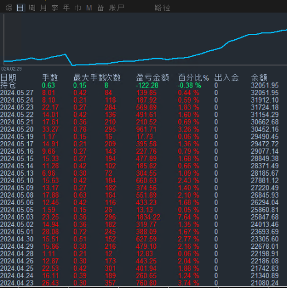Click balance 28371.49 on 2024.05.14
This screenshot has height=288, width=287.
coord(265,166)
